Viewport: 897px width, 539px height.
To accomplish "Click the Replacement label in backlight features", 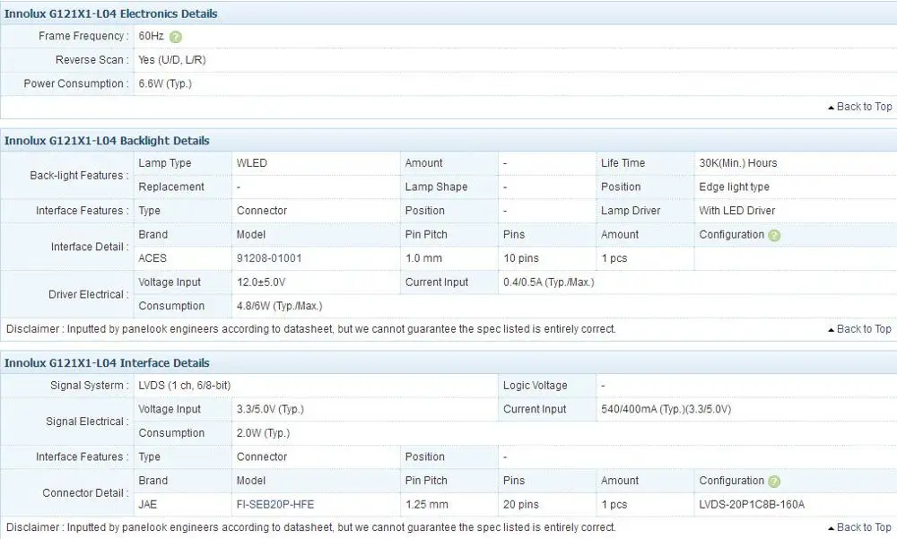I will (x=171, y=187).
